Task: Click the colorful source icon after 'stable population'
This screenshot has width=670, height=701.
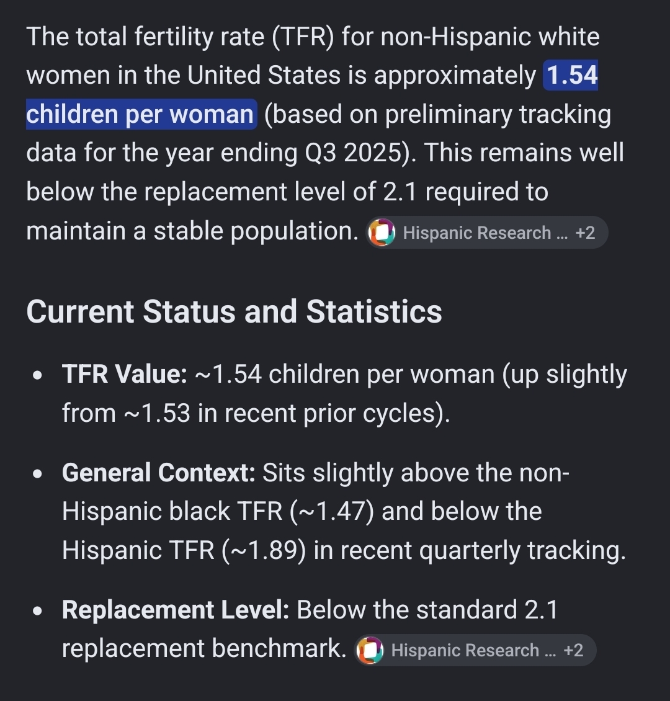Action: click(x=382, y=233)
